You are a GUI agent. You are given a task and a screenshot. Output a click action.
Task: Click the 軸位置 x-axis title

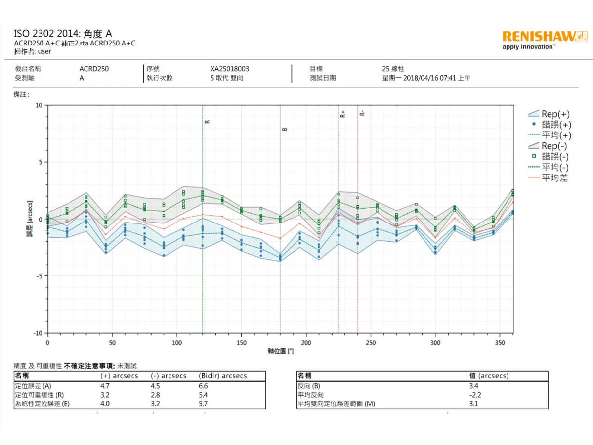tap(281, 351)
